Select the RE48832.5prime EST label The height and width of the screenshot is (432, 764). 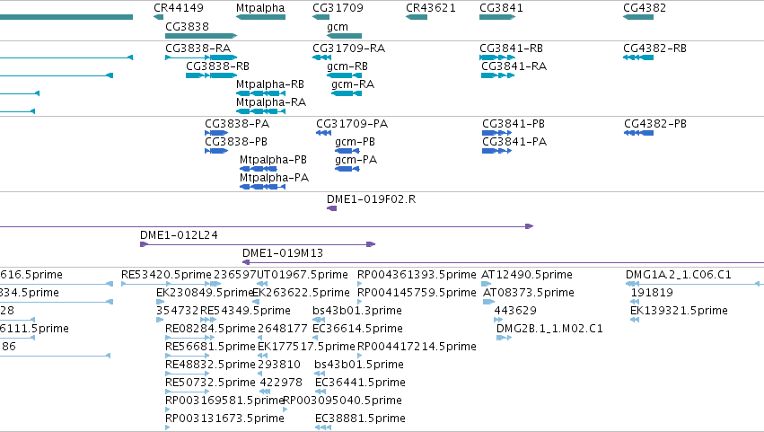[x=210, y=366]
